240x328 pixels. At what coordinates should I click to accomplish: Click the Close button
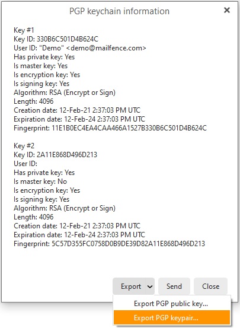tap(210, 286)
